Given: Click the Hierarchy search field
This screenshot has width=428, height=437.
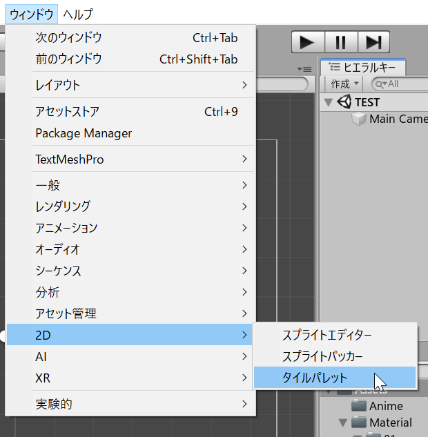Looking at the screenshot, I should (x=400, y=84).
